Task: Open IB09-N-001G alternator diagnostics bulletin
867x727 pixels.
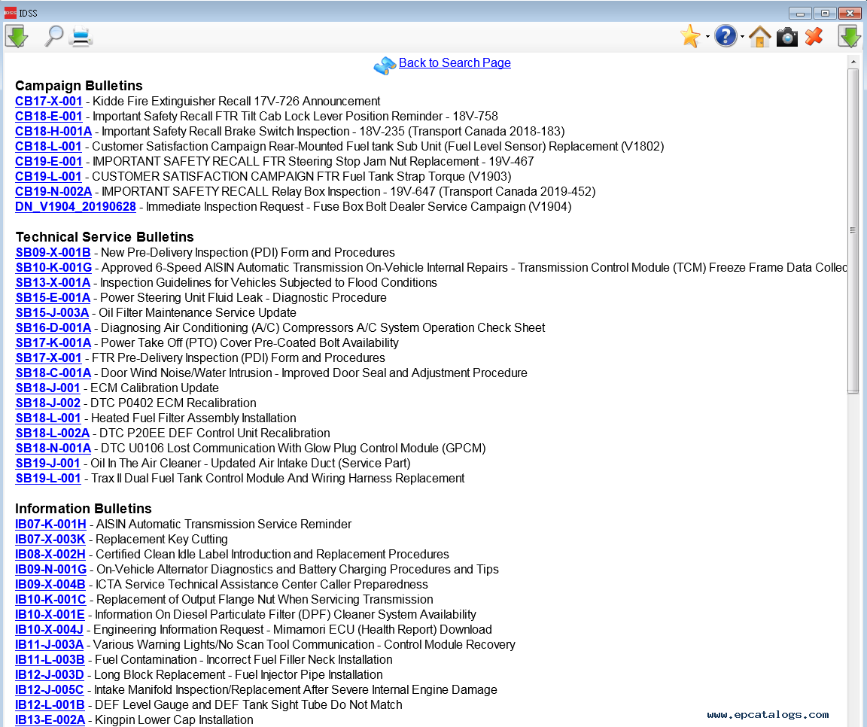Action: (51, 570)
